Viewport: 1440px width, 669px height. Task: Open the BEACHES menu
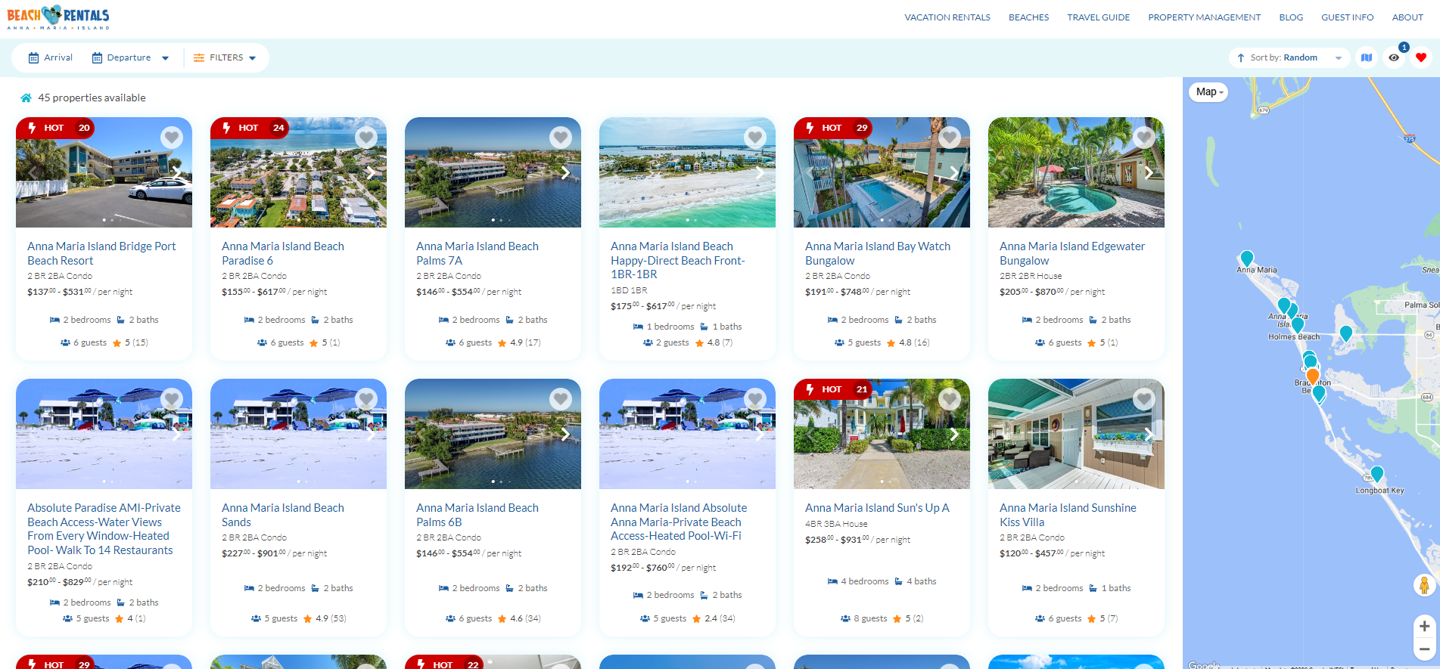pos(1028,17)
